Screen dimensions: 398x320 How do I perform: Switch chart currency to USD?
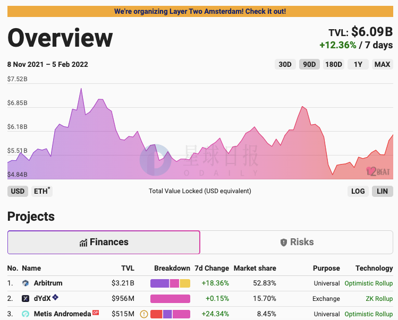point(18,191)
